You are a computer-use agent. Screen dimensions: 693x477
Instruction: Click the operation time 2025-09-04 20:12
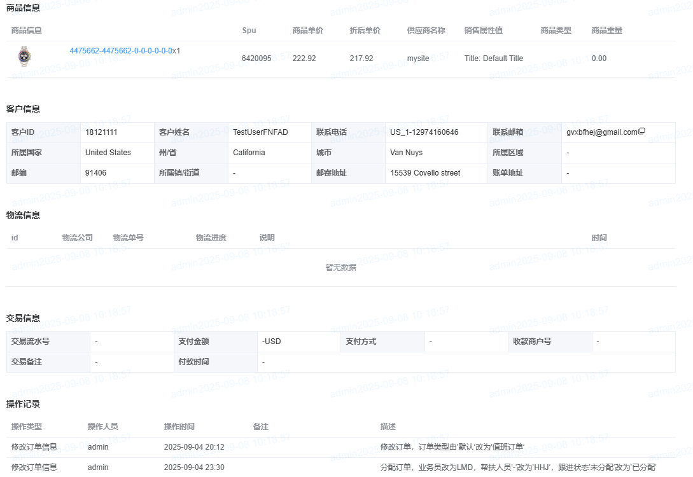[x=194, y=447]
